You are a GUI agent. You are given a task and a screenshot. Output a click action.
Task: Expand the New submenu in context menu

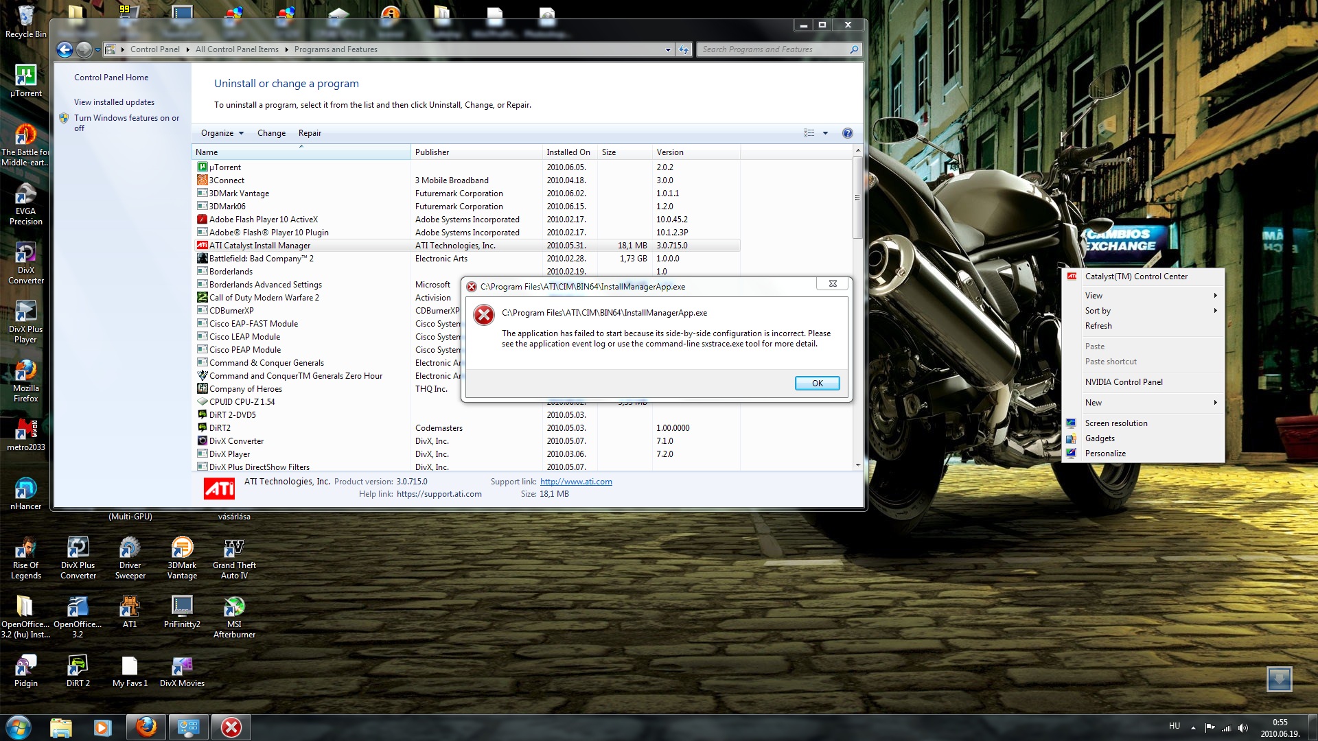coord(1143,403)
